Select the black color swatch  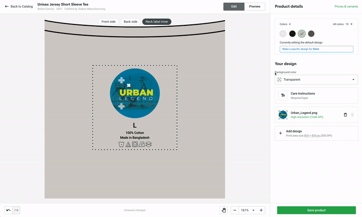click(292, 33)
